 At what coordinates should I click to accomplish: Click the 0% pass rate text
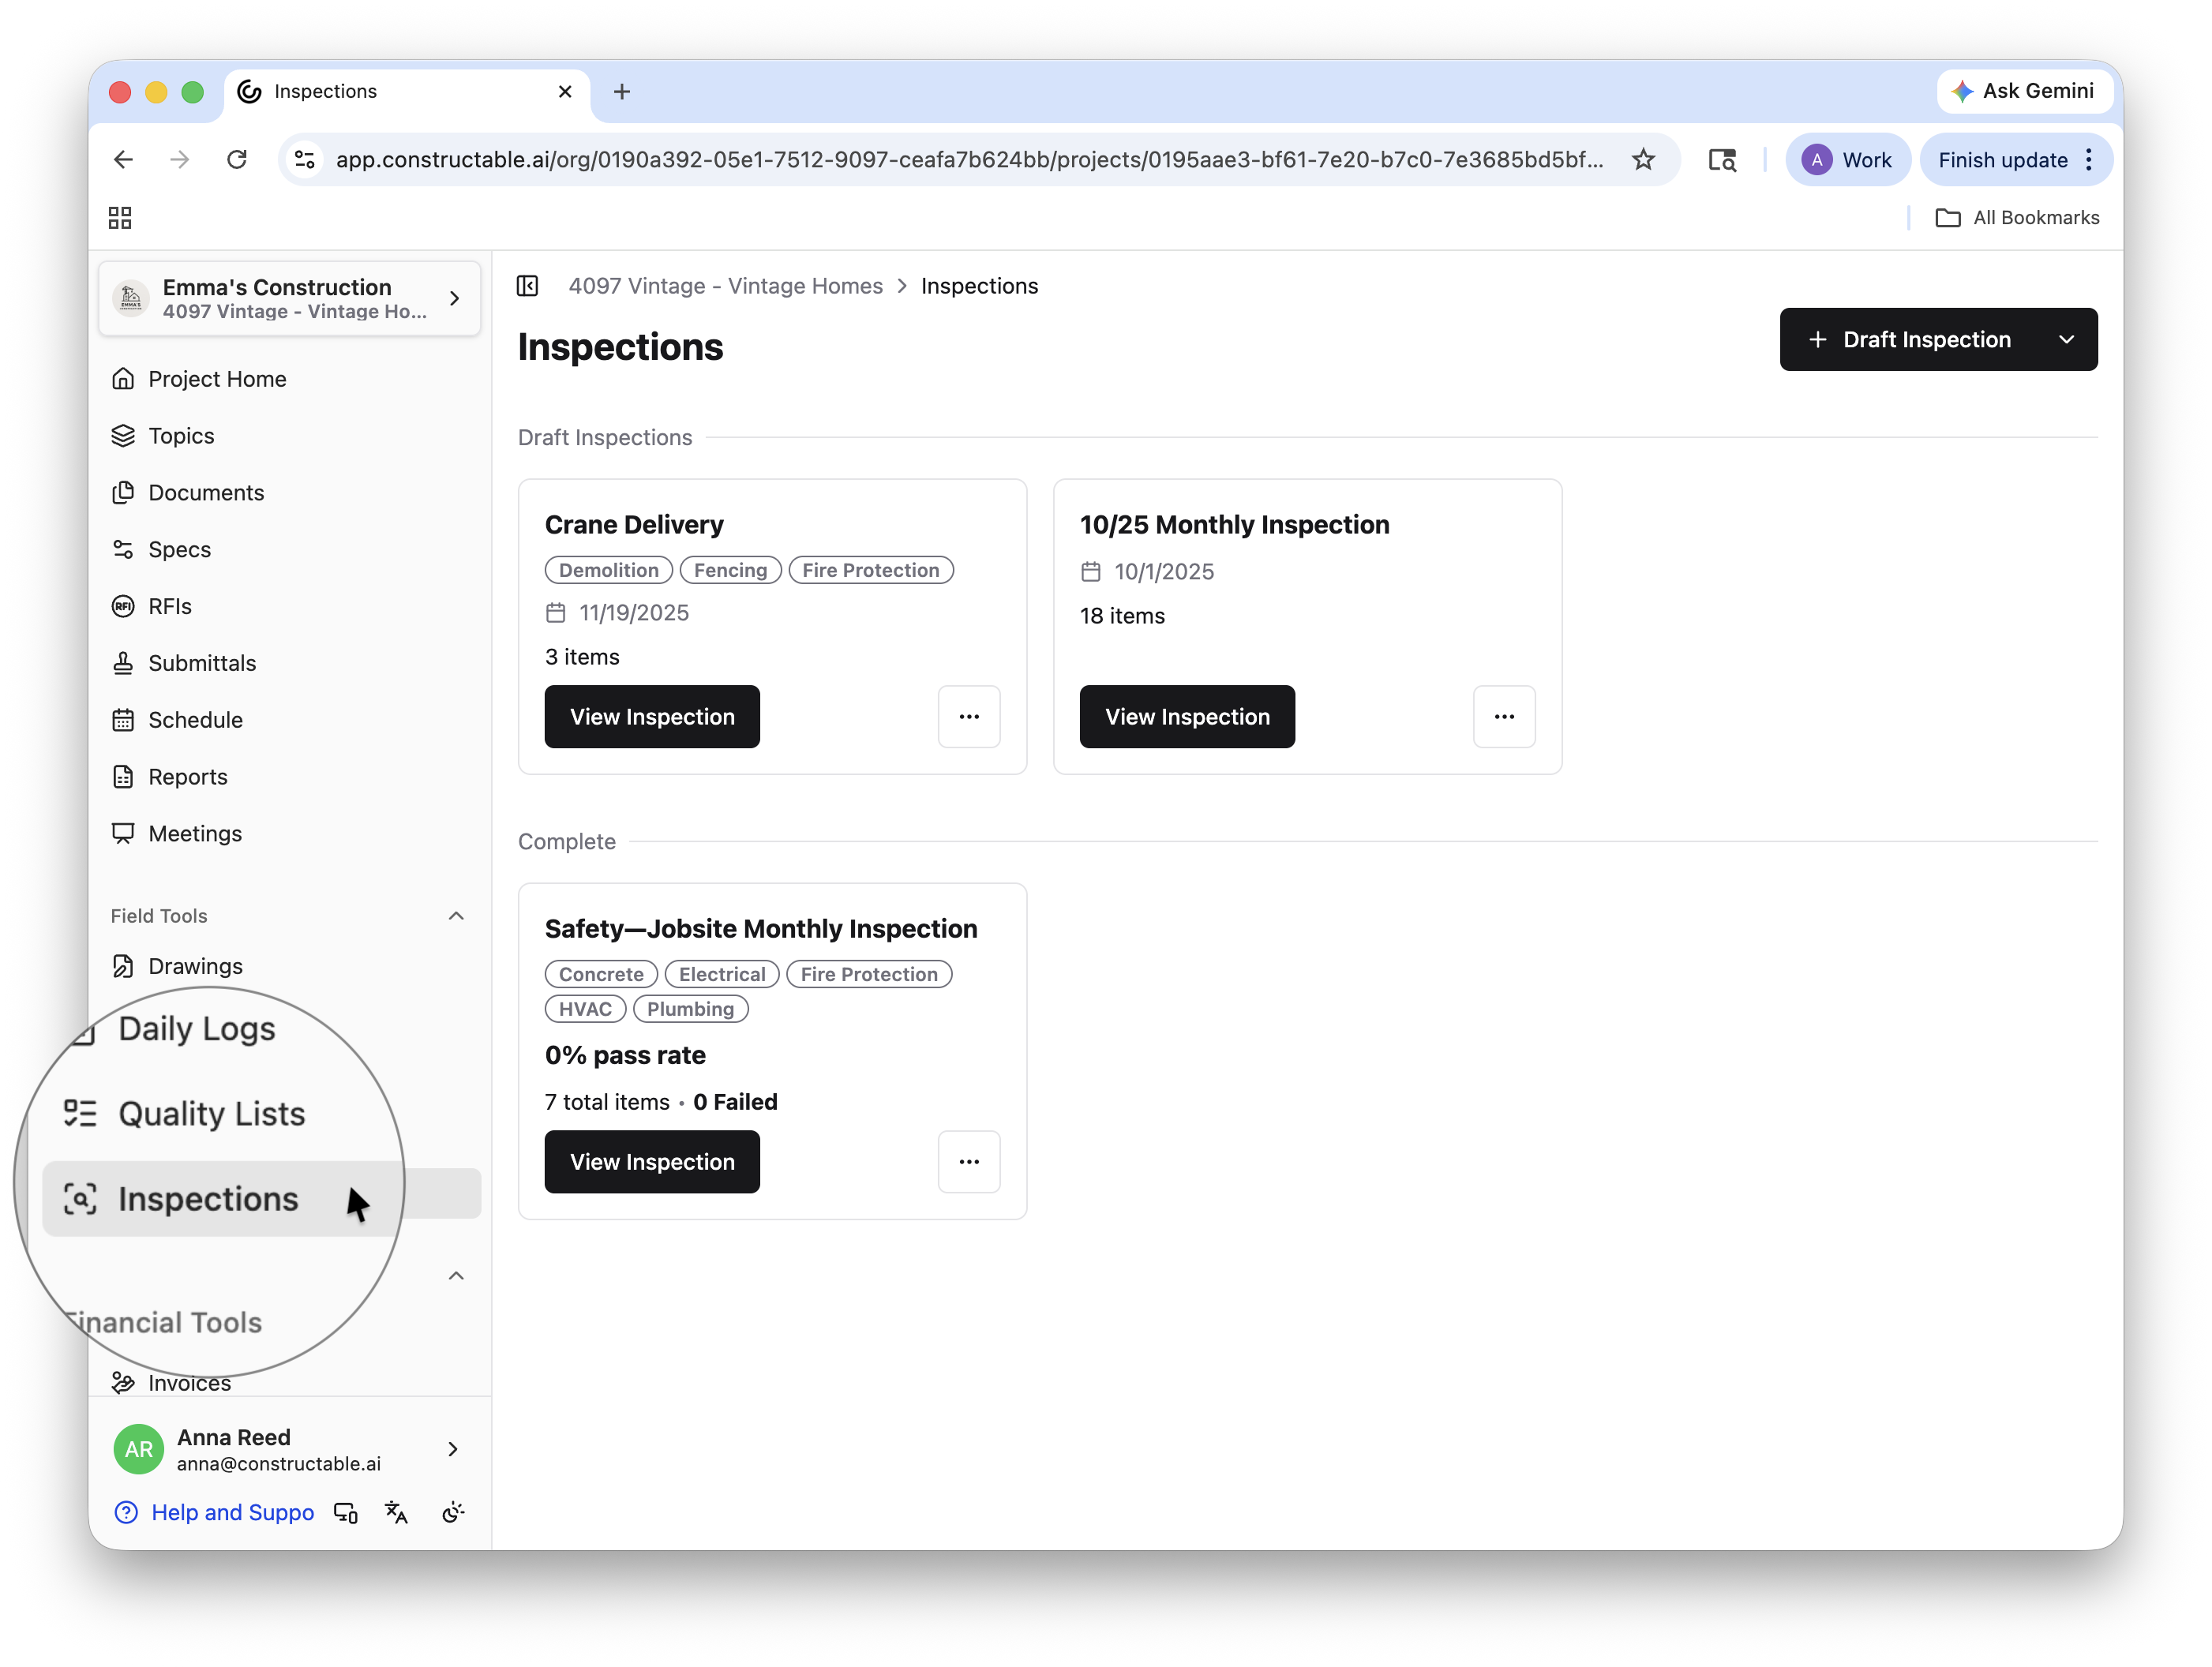(625, 1055)
